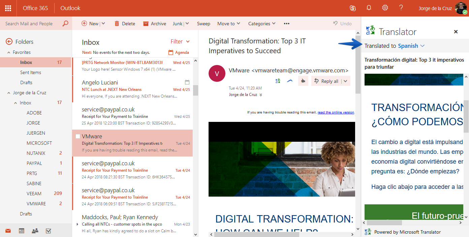The height and width of the screenshot is (237, 469).
Task: Open Skype icon in top bar
Action: pyautogui.click(x=353, y=8)
